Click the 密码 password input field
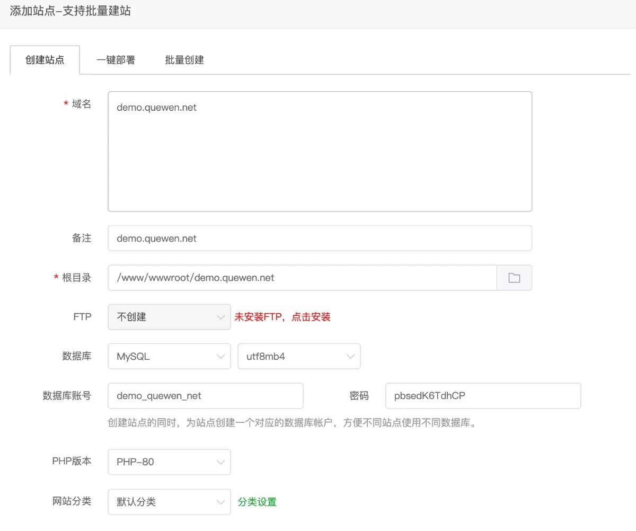 tap(483, 396)
